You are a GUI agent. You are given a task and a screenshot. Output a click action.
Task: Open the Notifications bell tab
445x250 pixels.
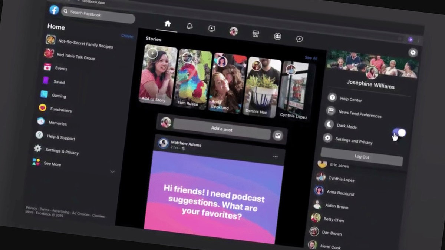coord(189,26)
